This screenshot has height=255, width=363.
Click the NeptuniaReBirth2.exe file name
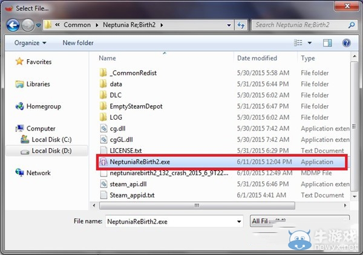point(140,161)
